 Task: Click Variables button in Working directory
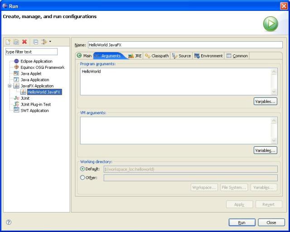pyautogui.click(x=264, y=188)
